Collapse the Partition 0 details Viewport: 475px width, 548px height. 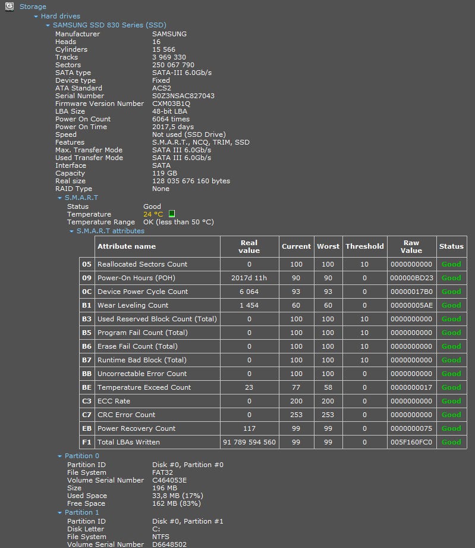pyautogui.click(x=60, y=456)
